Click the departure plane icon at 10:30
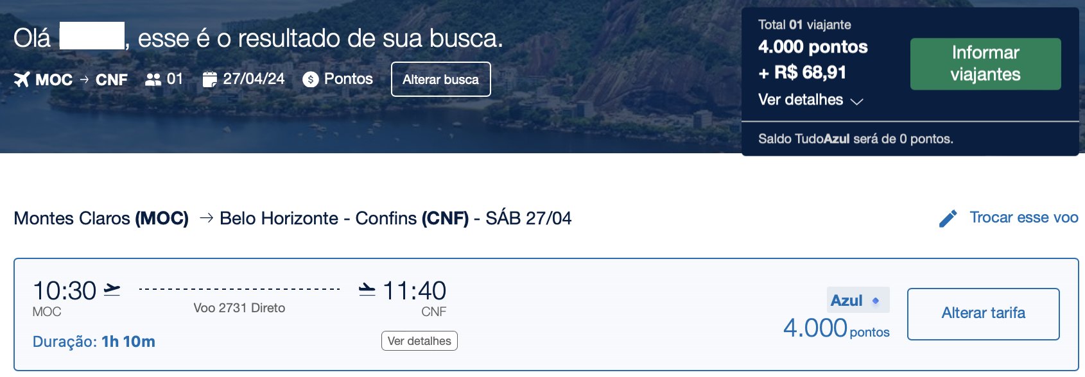Image resolution: width=1085 pixels, height=377 pixels. click(112, 290)
